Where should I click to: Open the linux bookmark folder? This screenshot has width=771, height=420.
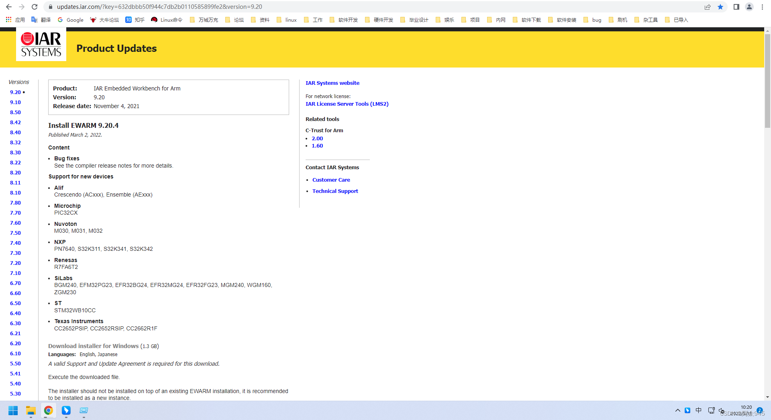[287, 20]
